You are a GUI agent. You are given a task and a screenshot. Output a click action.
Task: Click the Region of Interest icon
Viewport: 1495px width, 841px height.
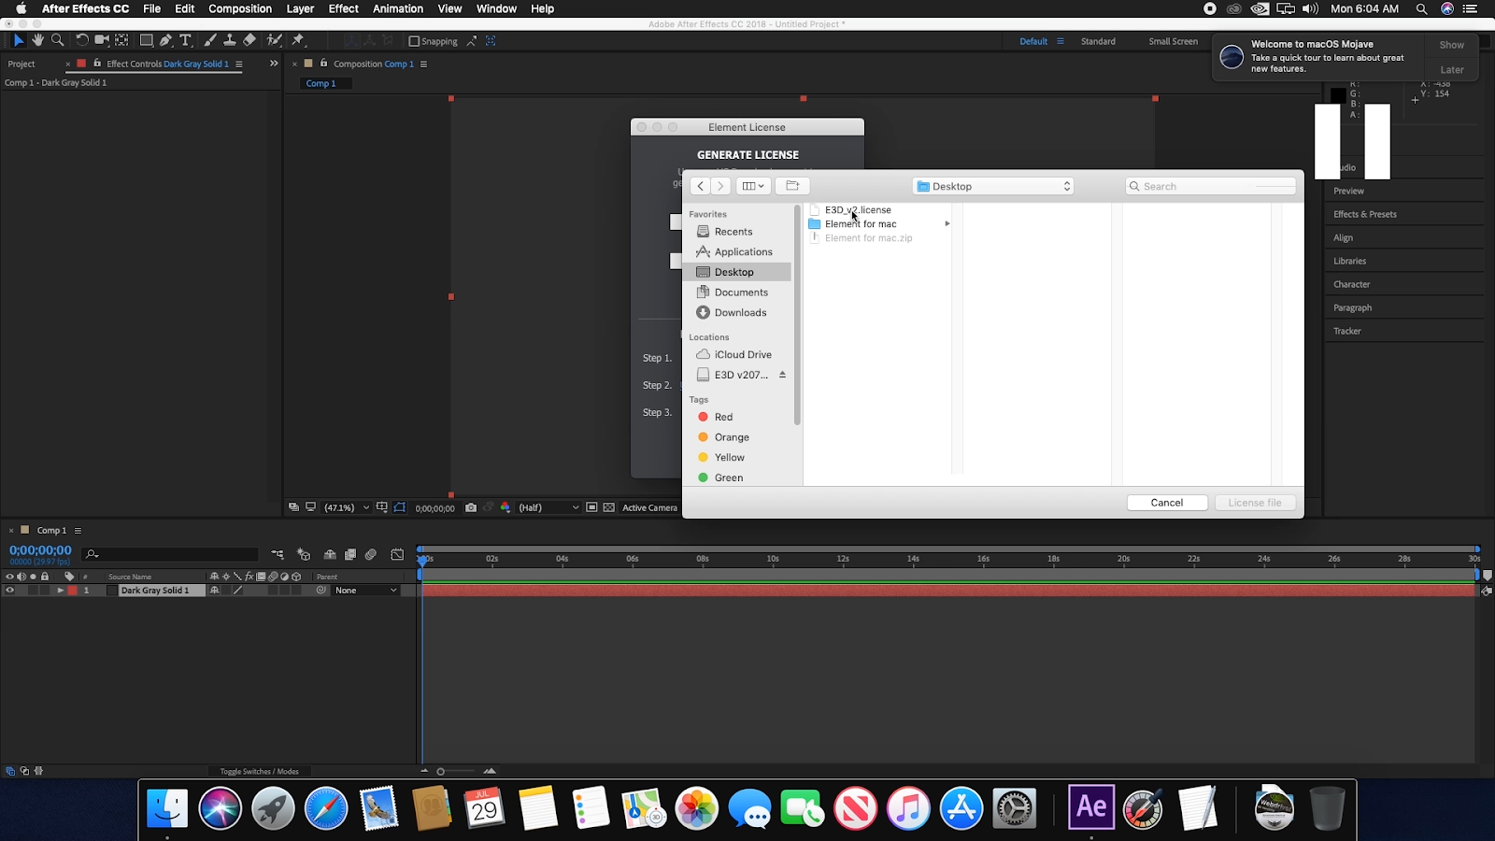click(x=591, y=507)
